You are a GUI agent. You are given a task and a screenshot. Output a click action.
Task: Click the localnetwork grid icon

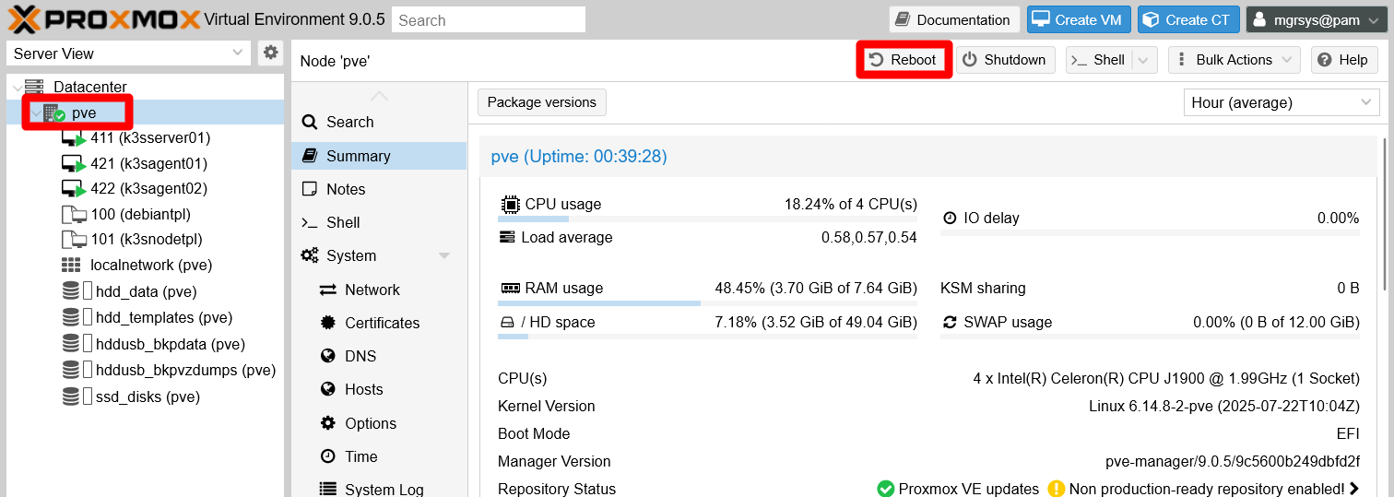click(71, 266)
